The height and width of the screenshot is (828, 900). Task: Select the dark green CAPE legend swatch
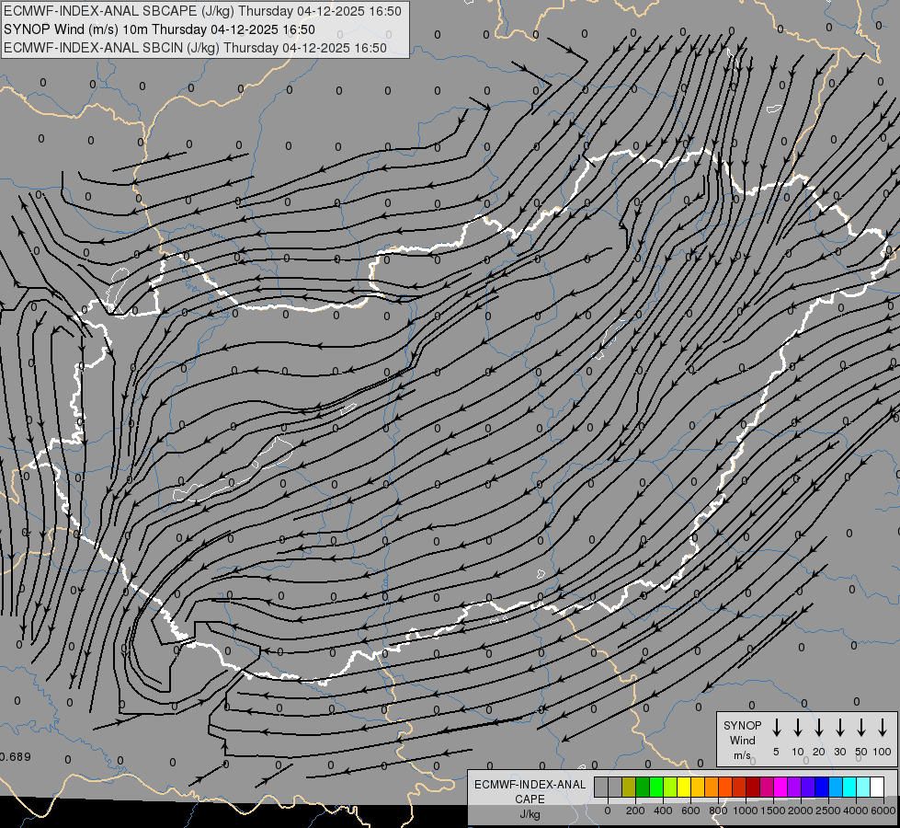(x=643, y=787)
